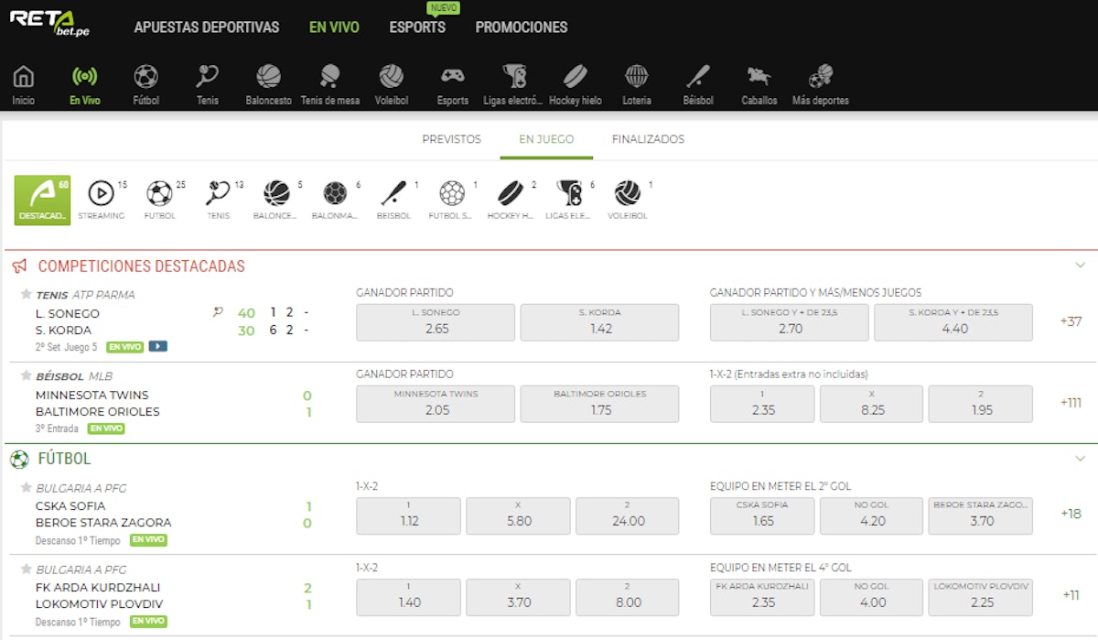1098x640 pixels.
Task: Filter live events by Voleibol icon
Action: (x=628, y=199)
